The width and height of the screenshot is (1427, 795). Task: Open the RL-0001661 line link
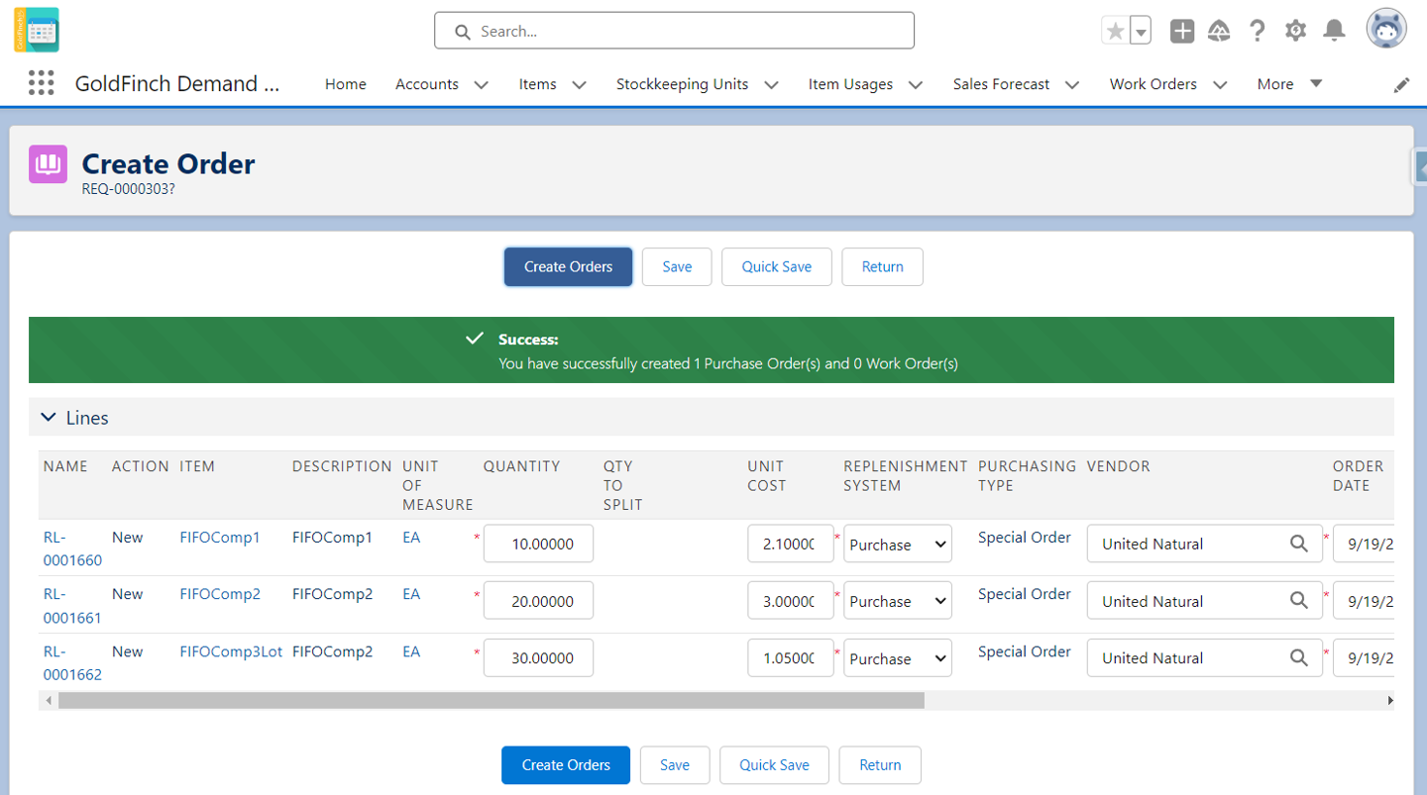coord(72,606)
